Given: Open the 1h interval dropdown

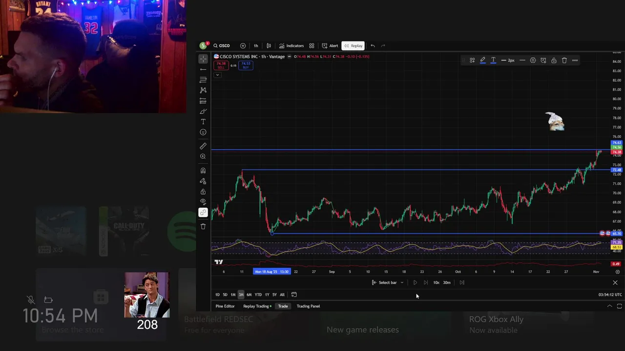Looking at the screenshot, I should [256, 46].
